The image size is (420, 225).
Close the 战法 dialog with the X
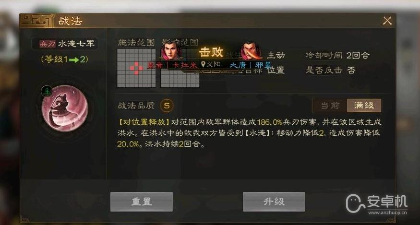point(387,21)
